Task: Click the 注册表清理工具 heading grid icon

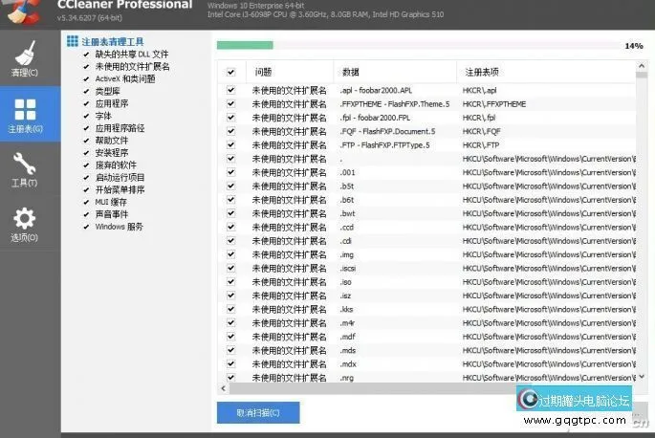Action: pyautogui.click(x=73, y=41)
